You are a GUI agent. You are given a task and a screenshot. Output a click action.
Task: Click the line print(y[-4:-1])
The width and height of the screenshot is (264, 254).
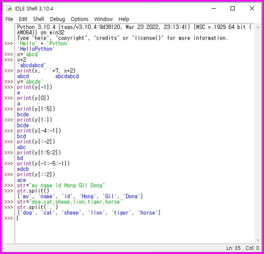(x=39, y=131)
